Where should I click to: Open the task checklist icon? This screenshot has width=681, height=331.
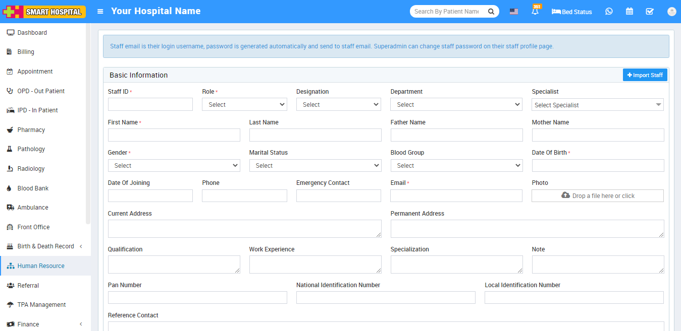pyautogui.click(x=650, y=12)
